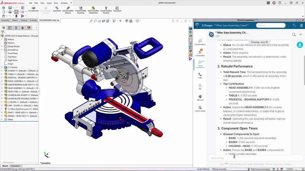305x171 pixels.
Task: Expand the History tree node
Action: click(2, 39)
